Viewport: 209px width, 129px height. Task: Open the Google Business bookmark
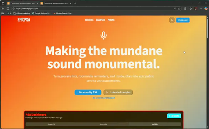41,13
